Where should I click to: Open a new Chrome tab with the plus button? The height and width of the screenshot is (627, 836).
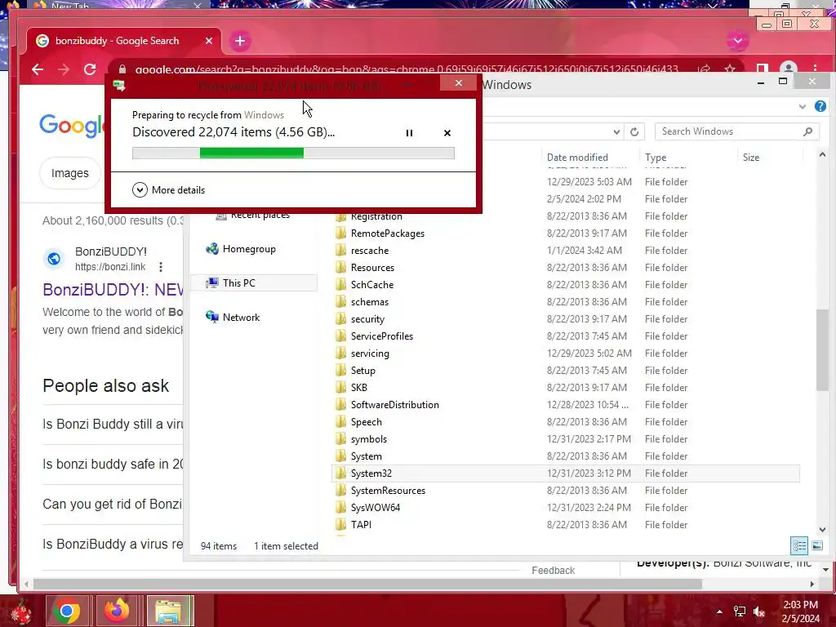tap(240, 41)
